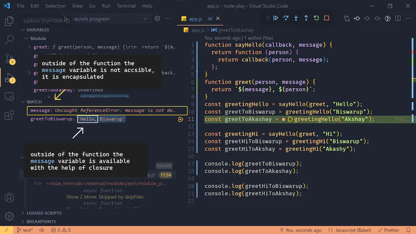Open Source Control view with badge 8
Screen dimensions: 416x234
[9, 58]
